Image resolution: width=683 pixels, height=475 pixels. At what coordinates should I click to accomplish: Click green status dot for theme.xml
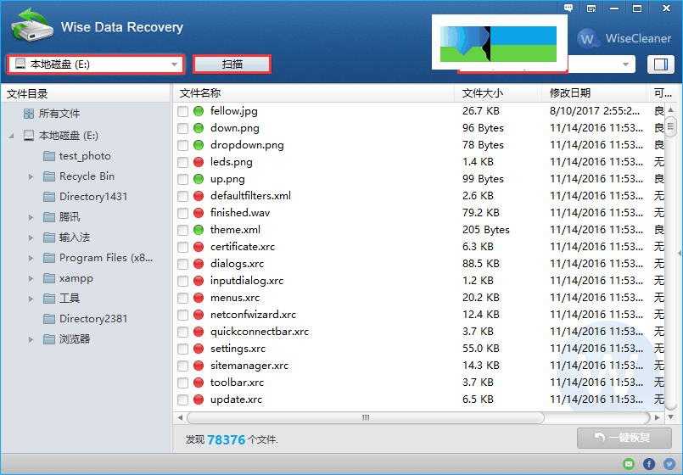point(199,230)
